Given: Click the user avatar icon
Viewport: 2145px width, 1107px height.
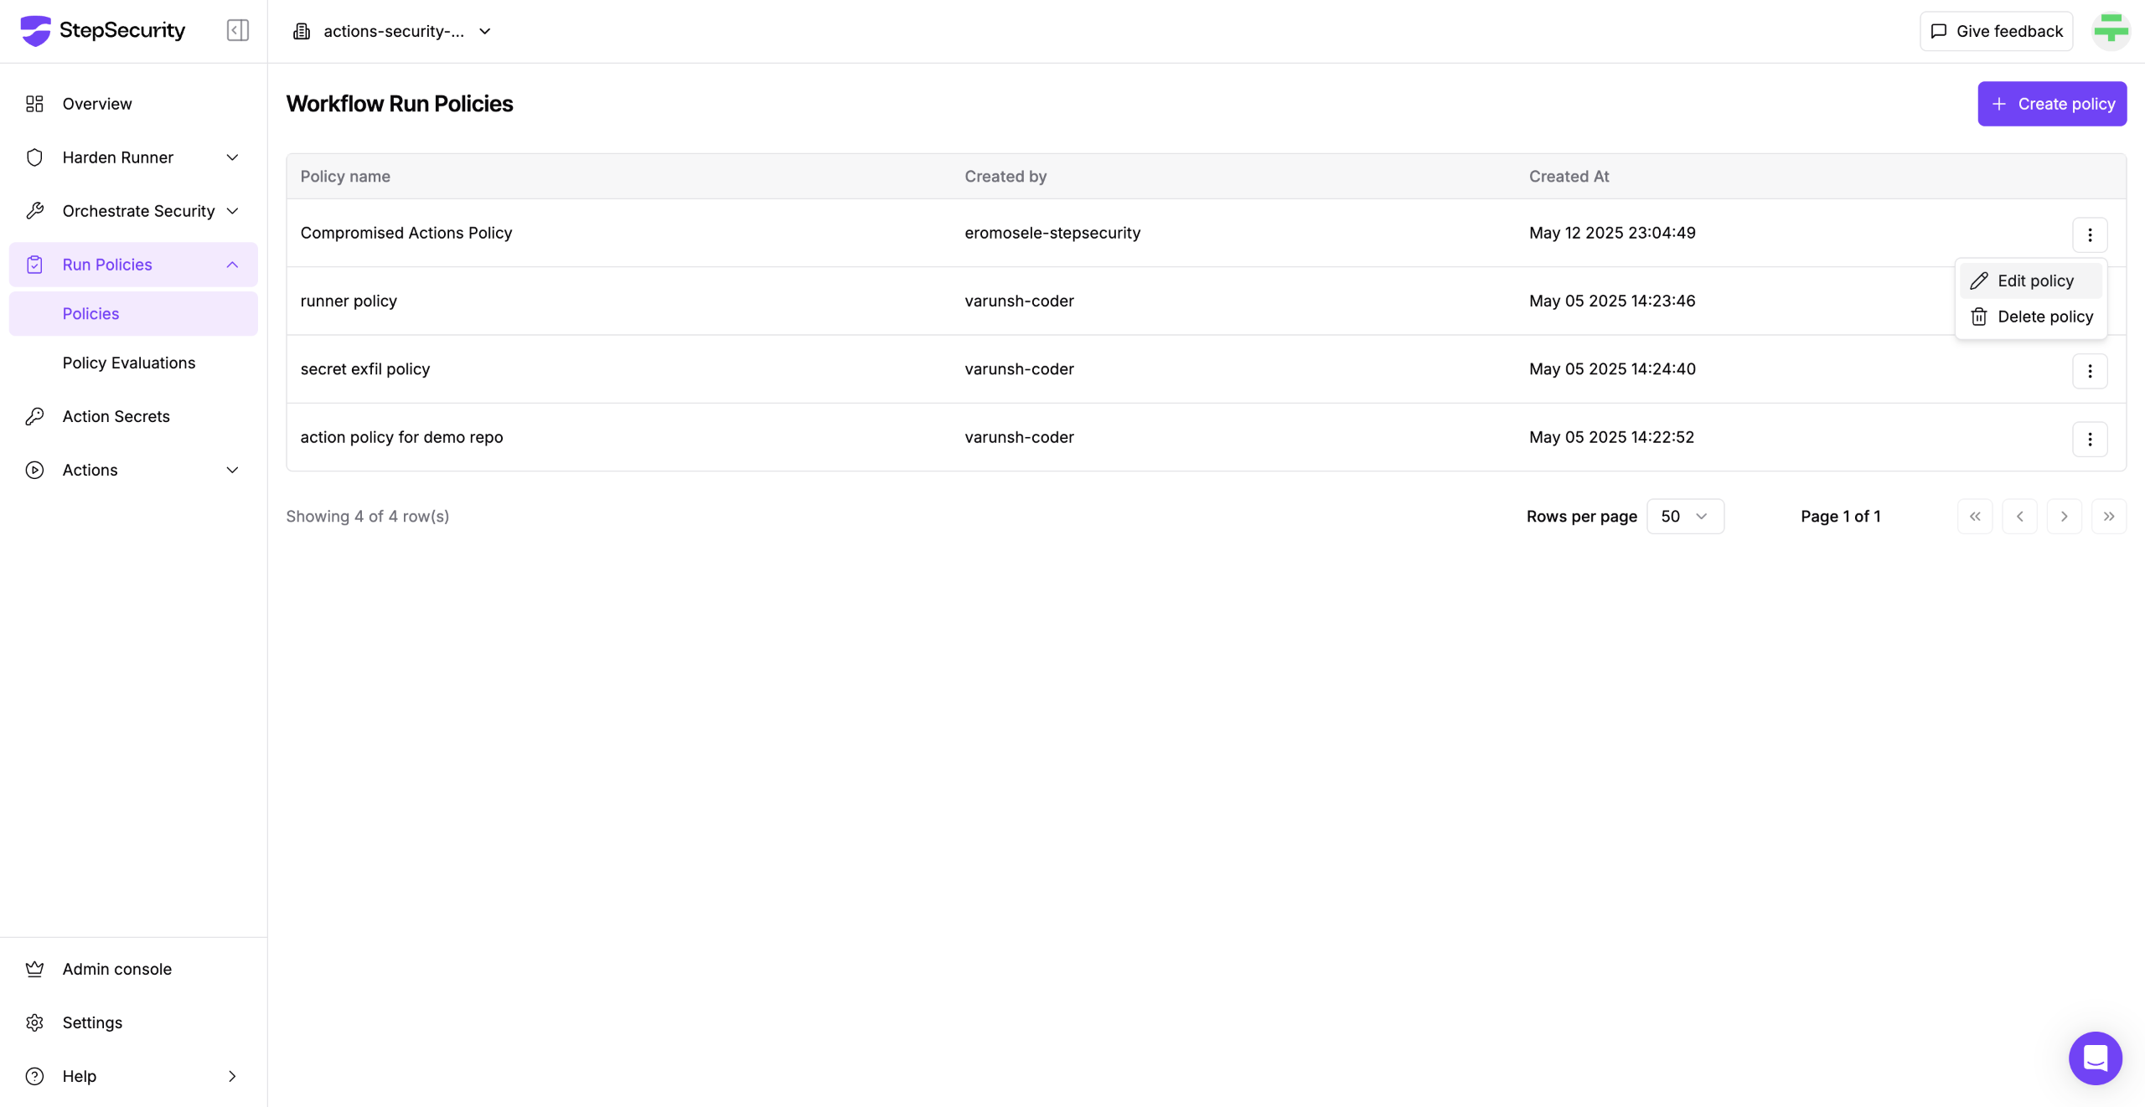Looking at the screenshot, I should pyautogui.click(x=2111, y=31).
